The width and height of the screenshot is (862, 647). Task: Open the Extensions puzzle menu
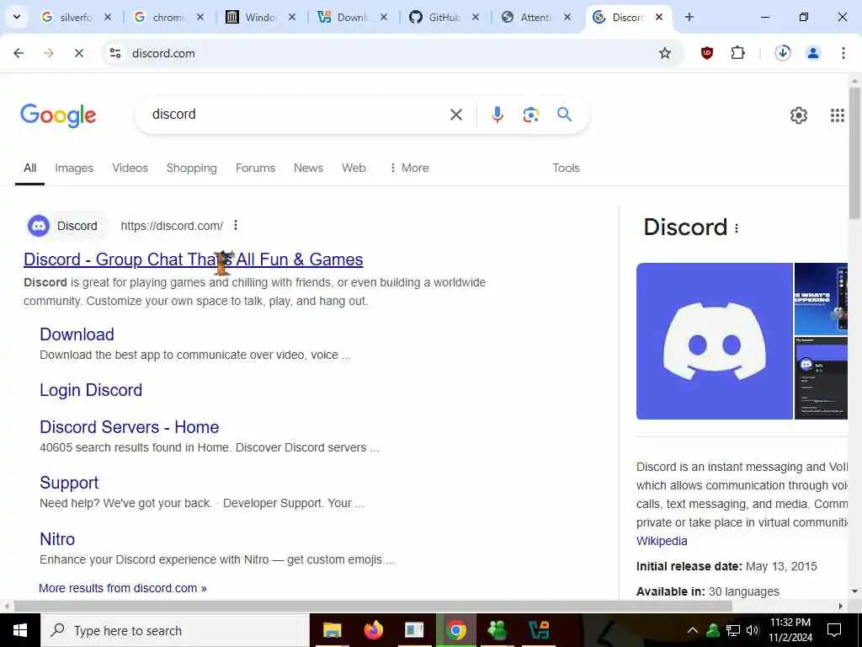click(x=737, y=53)
